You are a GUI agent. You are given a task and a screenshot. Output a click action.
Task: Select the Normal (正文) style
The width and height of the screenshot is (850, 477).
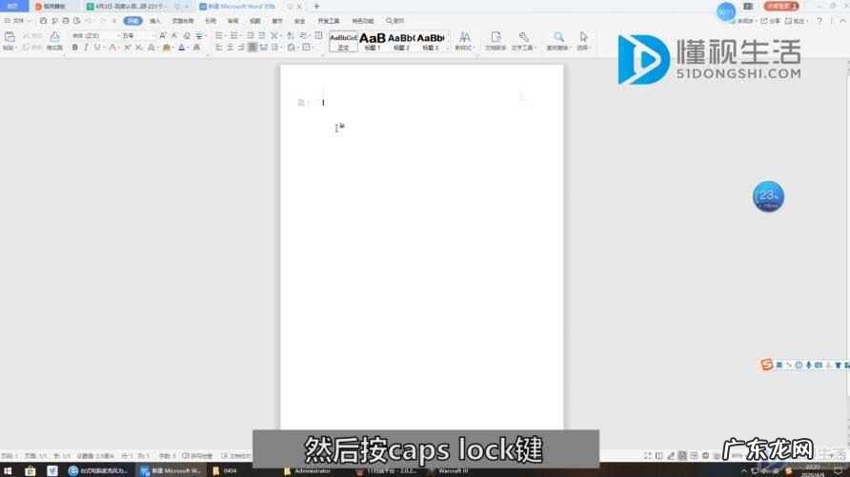(343, 42)
